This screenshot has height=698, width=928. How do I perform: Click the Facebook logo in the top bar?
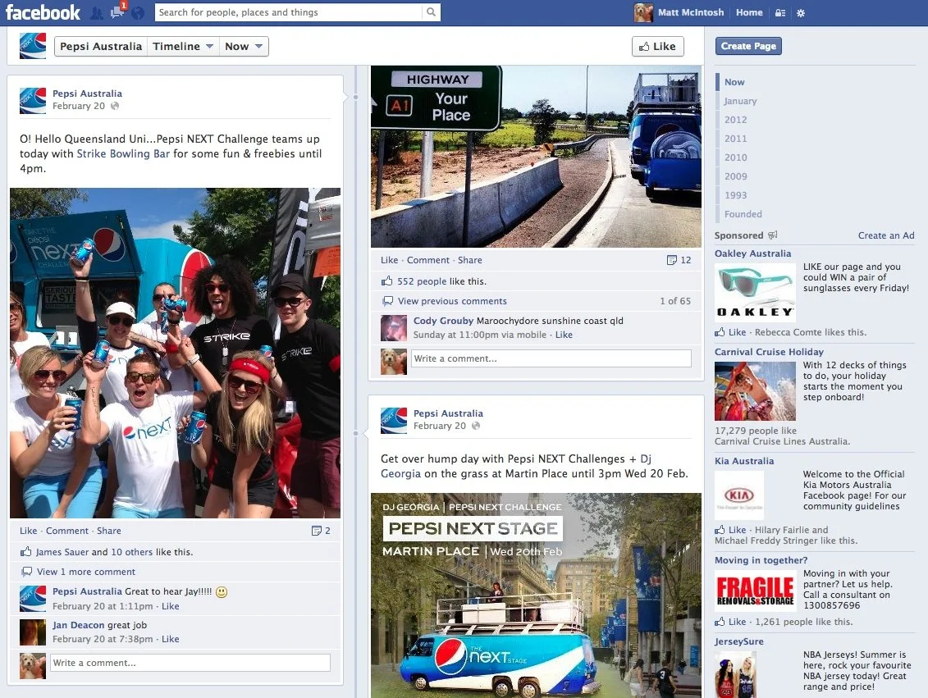click(x=43, y=12)
